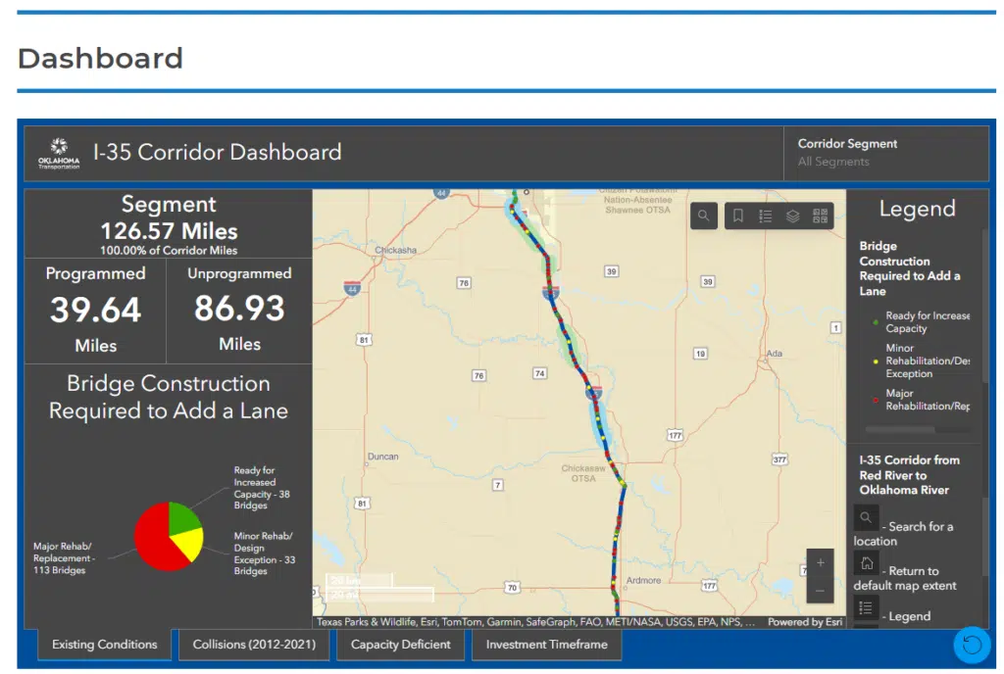The height and width of the screenshot is (674, 1004).
Task: Open the map Legend list widget
Action: tap(767, 216)
